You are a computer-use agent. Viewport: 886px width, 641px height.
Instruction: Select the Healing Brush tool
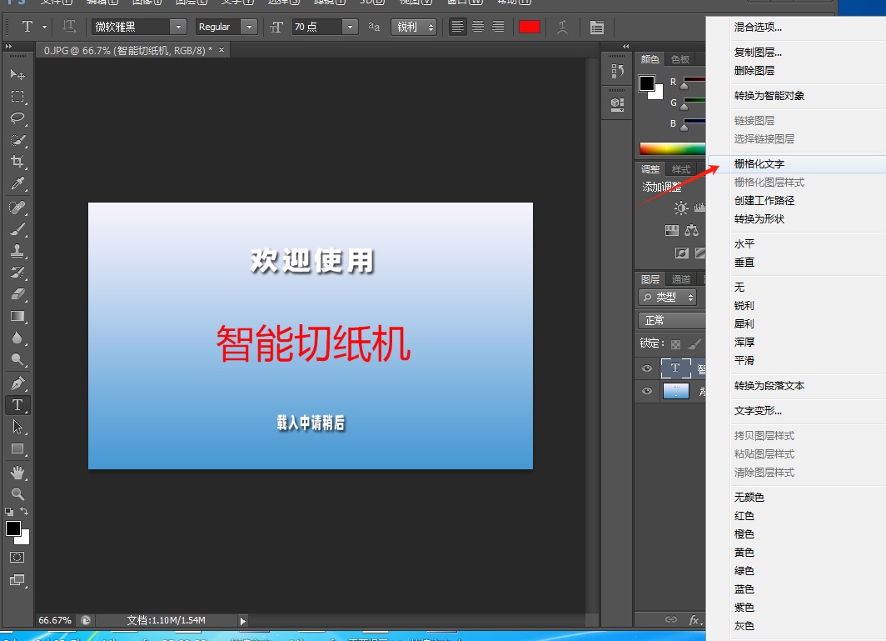tap(17, 208)
